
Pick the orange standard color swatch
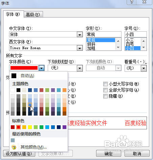tap(24, 127)
